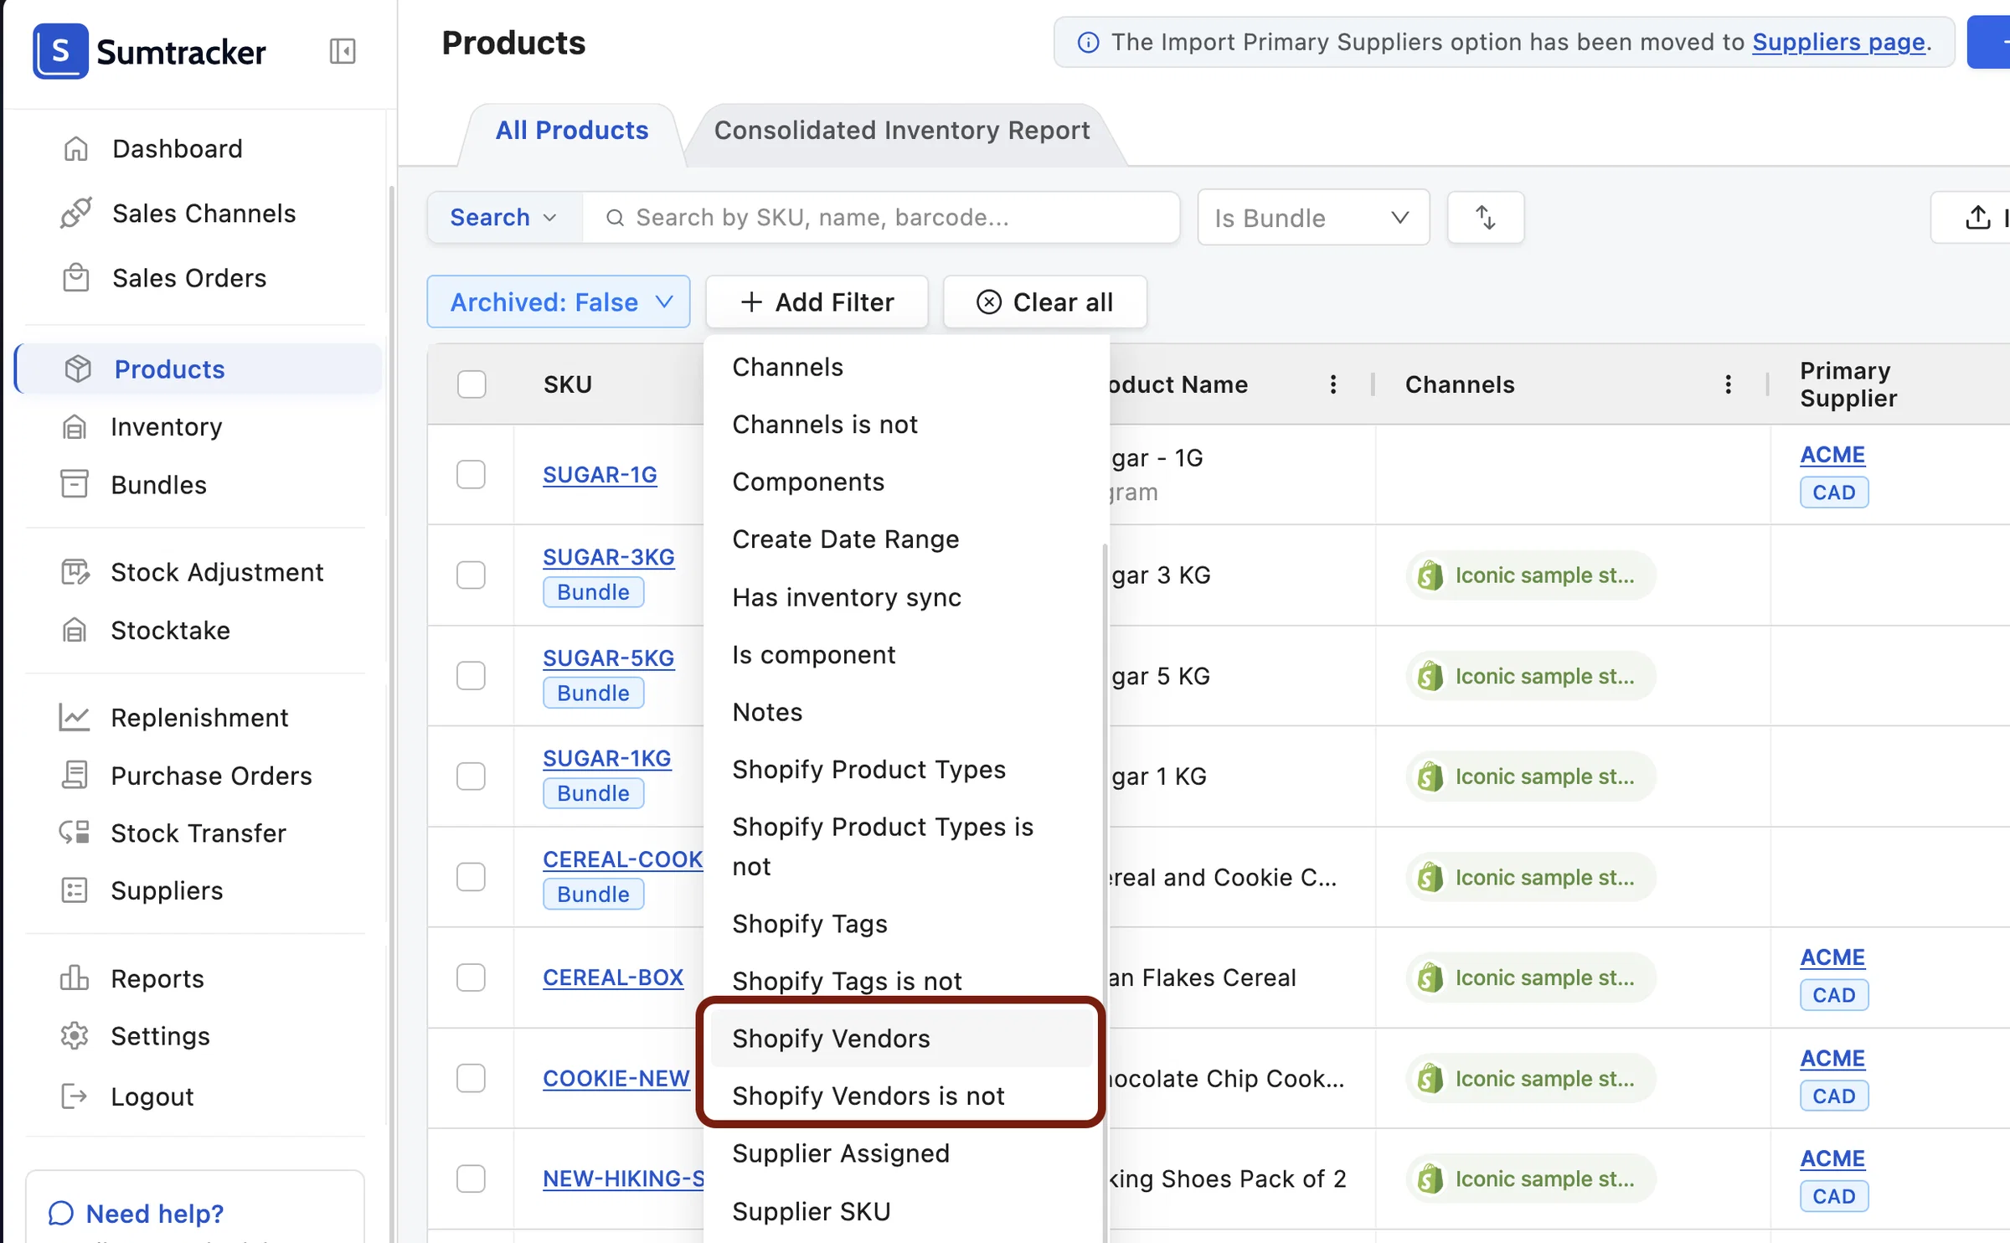The height and width of the screenshot is (1243, 2010).
Task: Click the sort order arrows button
Action: [1485, 218]
